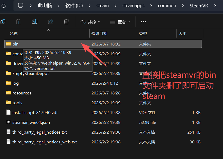This screenshot has height=159, width=223.
Task: Click the log folder icon
Action: pos(8,83)
